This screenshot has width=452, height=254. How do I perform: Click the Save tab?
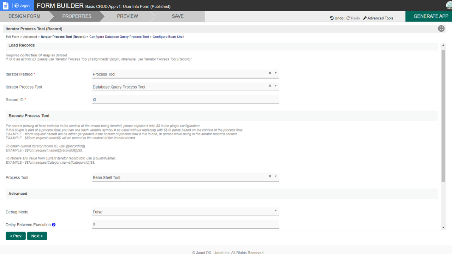pos(177,16)
